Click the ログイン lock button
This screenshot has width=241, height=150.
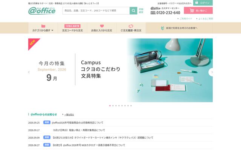[x=203, y=3]
